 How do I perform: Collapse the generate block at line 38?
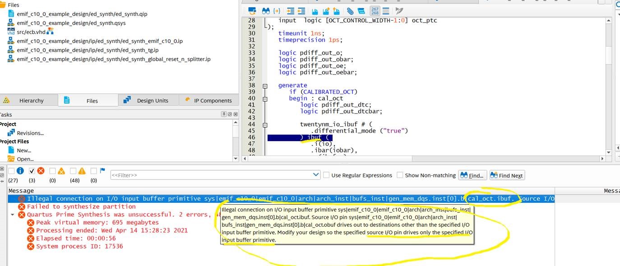[265, 86]
